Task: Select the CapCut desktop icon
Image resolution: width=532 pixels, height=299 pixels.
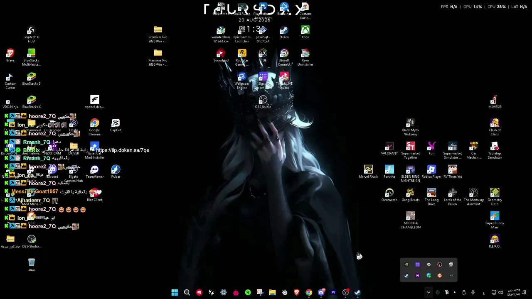Action: [116, 125]
